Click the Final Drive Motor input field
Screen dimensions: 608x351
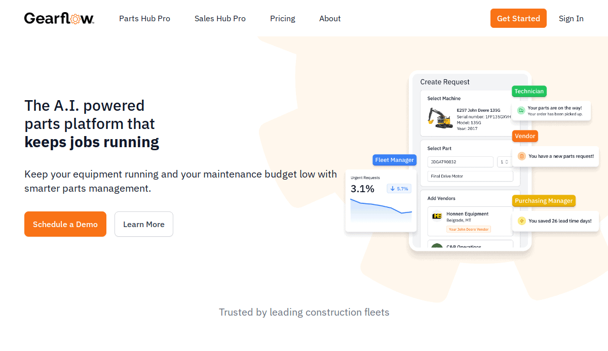click(470, 176)
